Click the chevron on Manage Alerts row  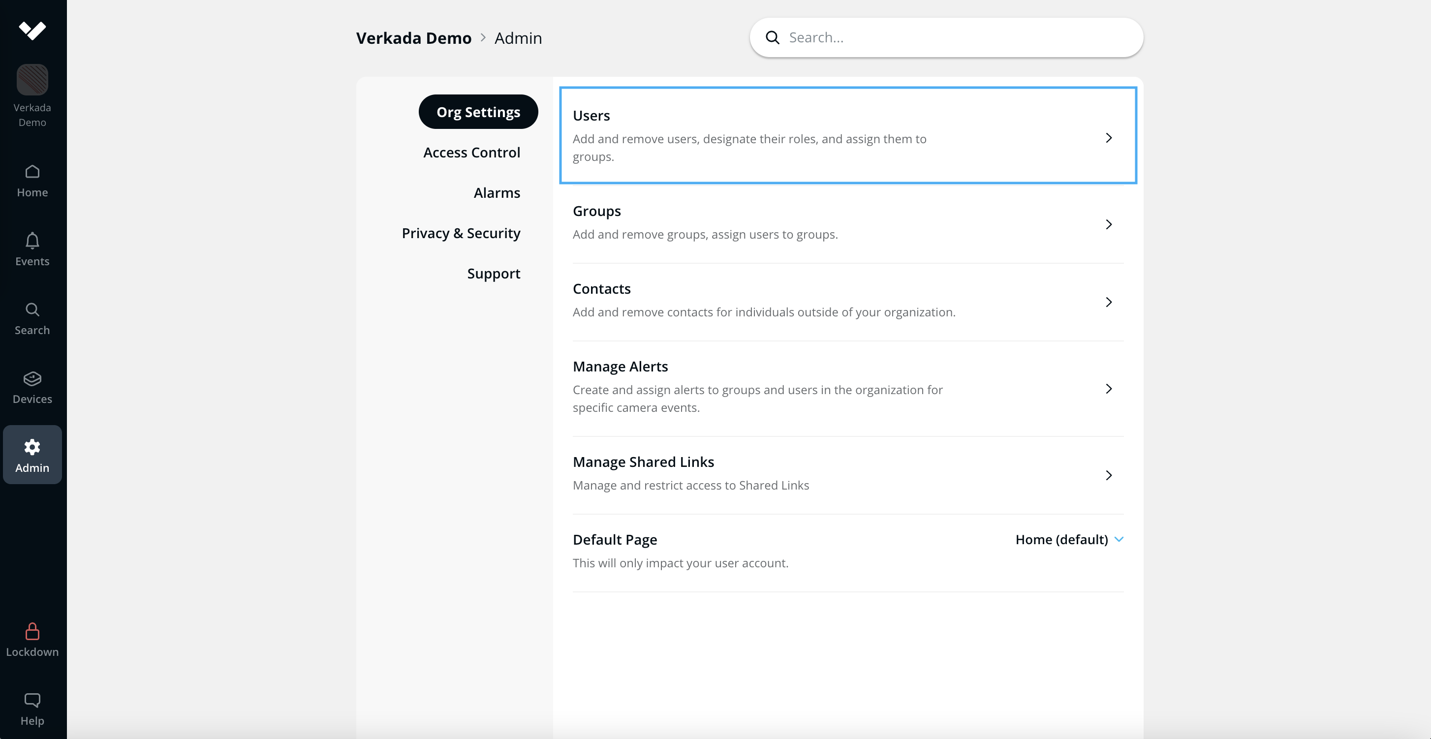point(1108,389)
